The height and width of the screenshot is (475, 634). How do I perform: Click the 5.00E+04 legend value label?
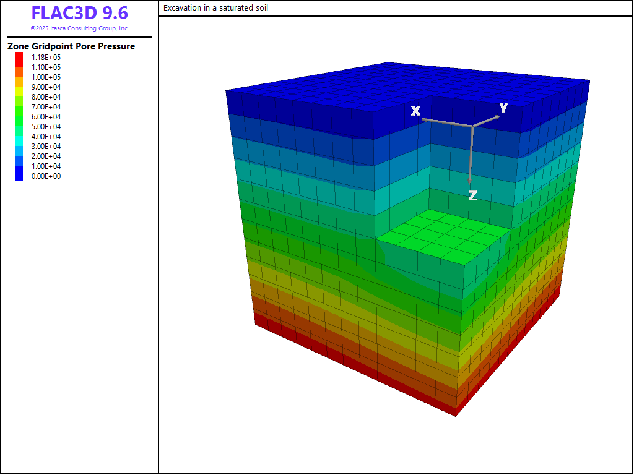pyautogui.click(x=46, y=127)
